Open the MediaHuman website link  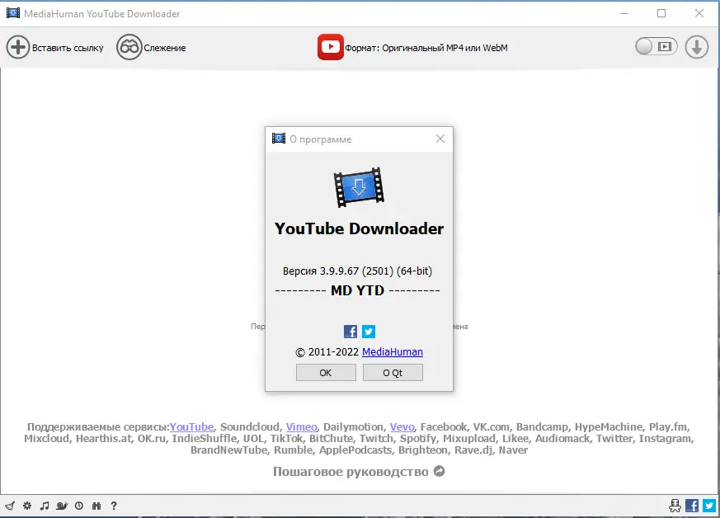393,351
